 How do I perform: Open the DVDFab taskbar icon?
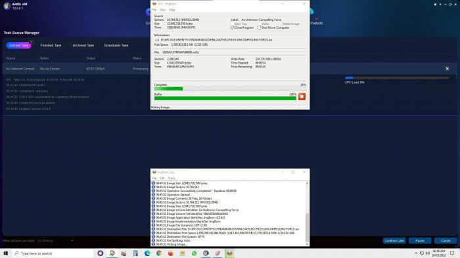(206, 253)
